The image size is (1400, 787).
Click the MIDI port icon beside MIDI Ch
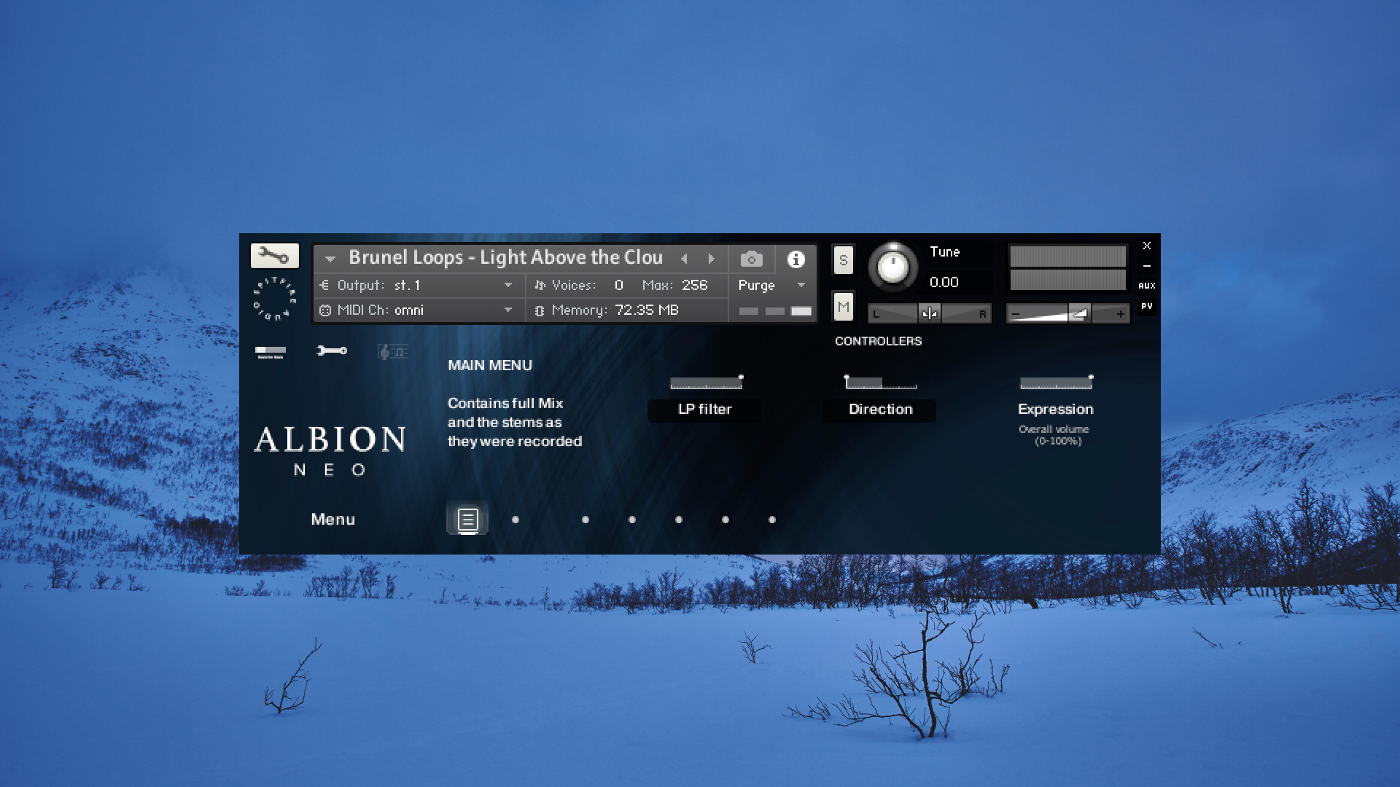tap(325, 310)
